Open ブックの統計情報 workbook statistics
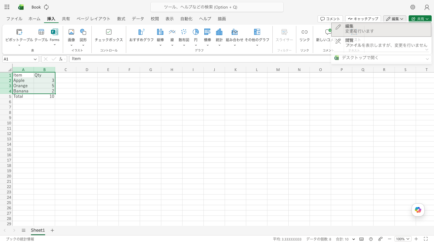 (x=20, y=239)
